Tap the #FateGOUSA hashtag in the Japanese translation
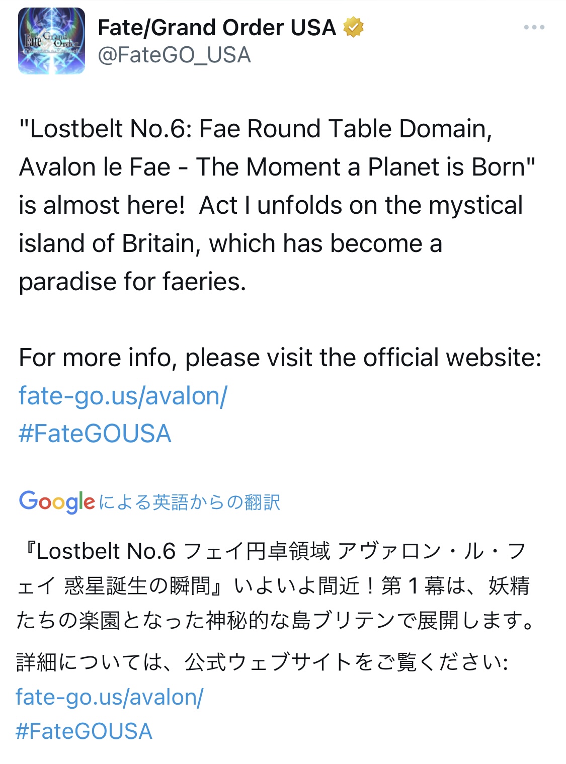 [x=84, y=731]
